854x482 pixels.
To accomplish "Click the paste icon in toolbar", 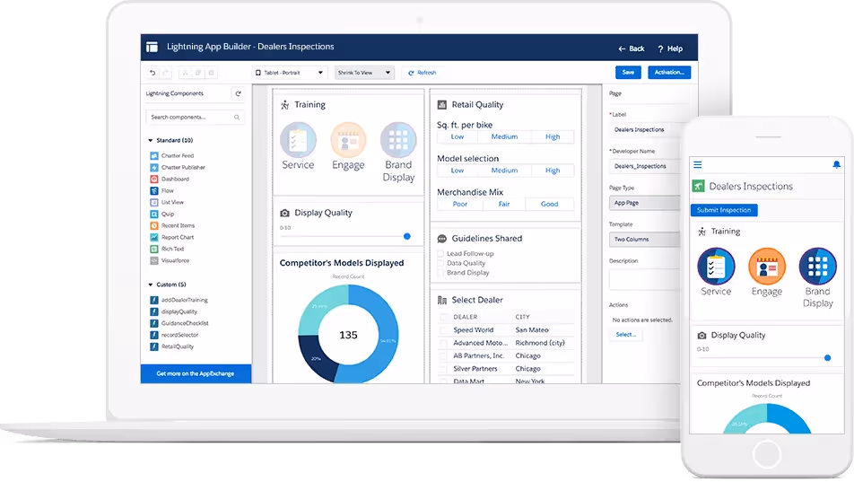I will tap(212, 73).
